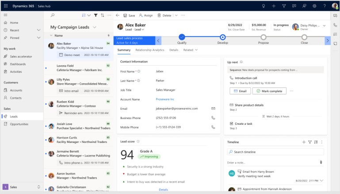The image size is (340, 194).
Task: Check the Create a task step checkbox
Action: coord(232,124)
